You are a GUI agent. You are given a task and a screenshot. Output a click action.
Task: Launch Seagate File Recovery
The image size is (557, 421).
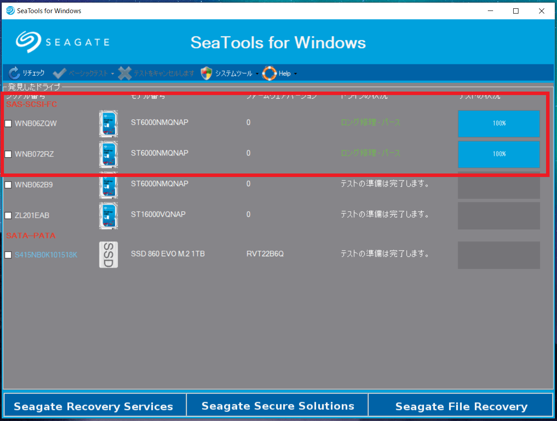coord(461,405)
